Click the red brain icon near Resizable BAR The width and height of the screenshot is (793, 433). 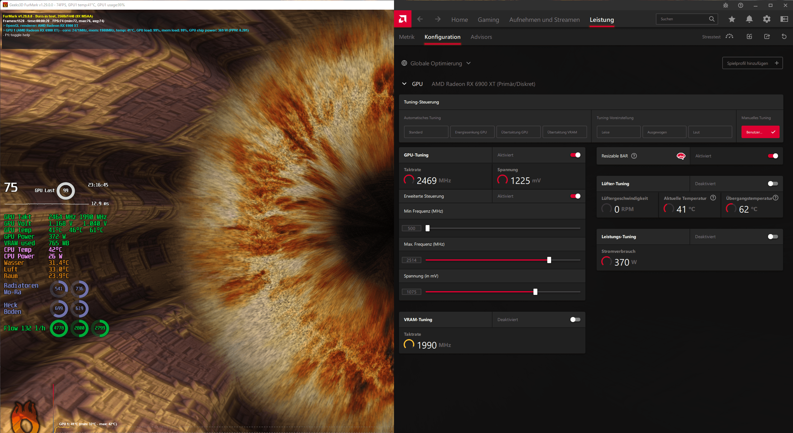[x=681, y=156]
